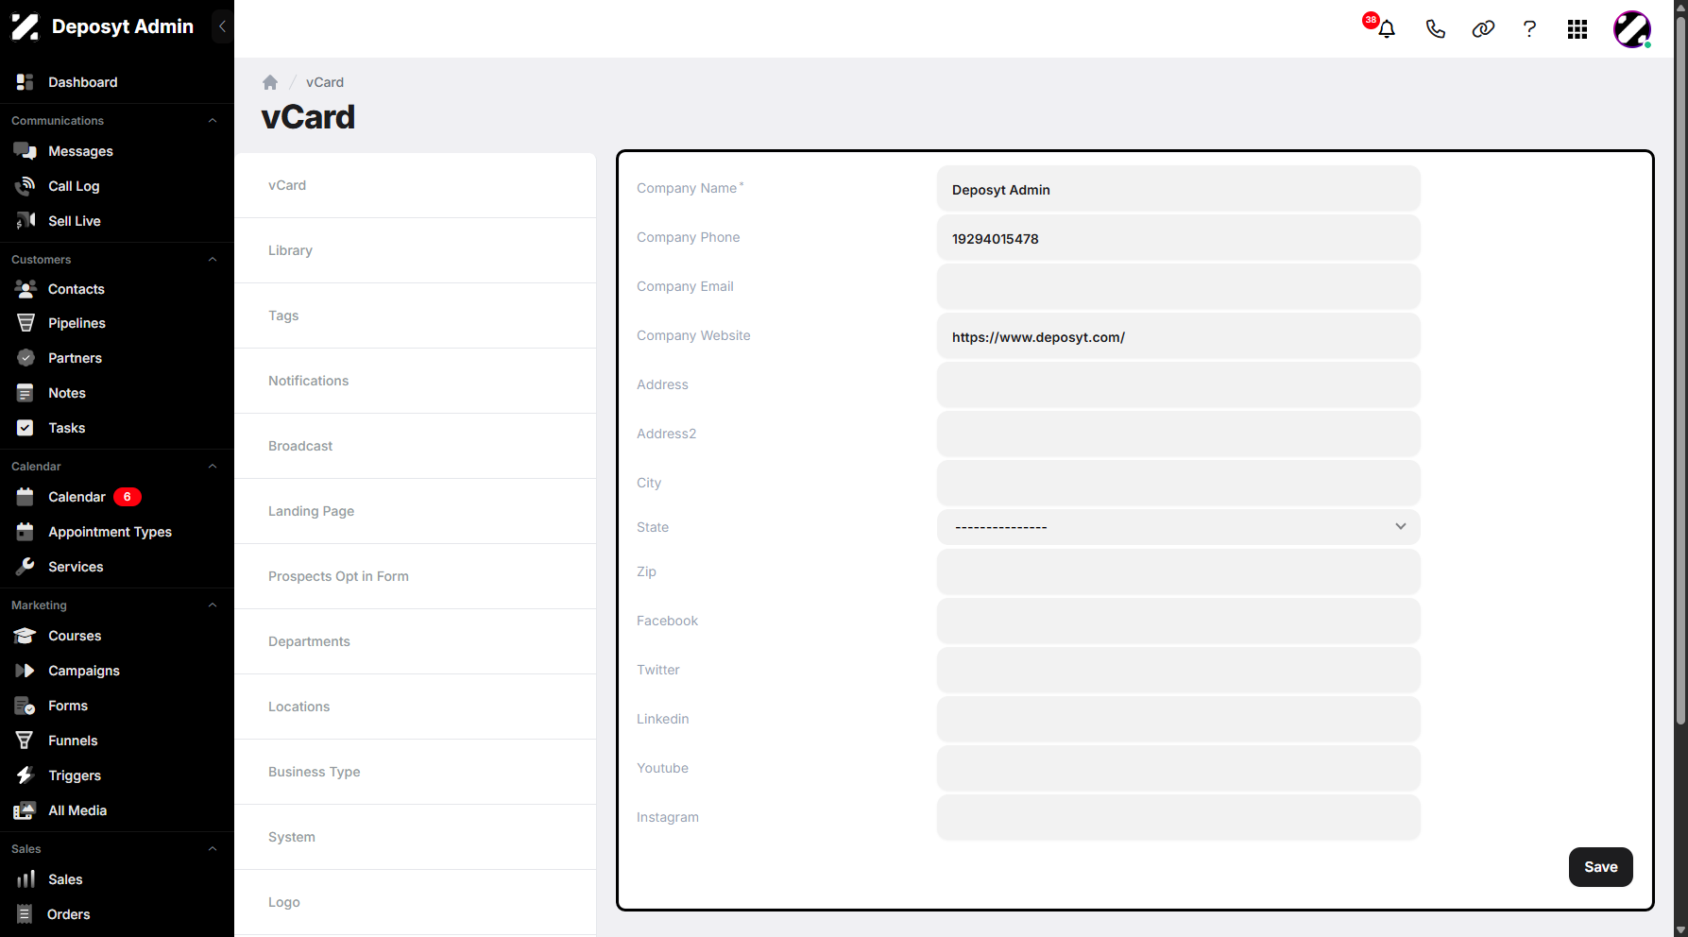Open the apps grid icon
This screenshot has height=937, width=1688.
[x=1577, y=29]
